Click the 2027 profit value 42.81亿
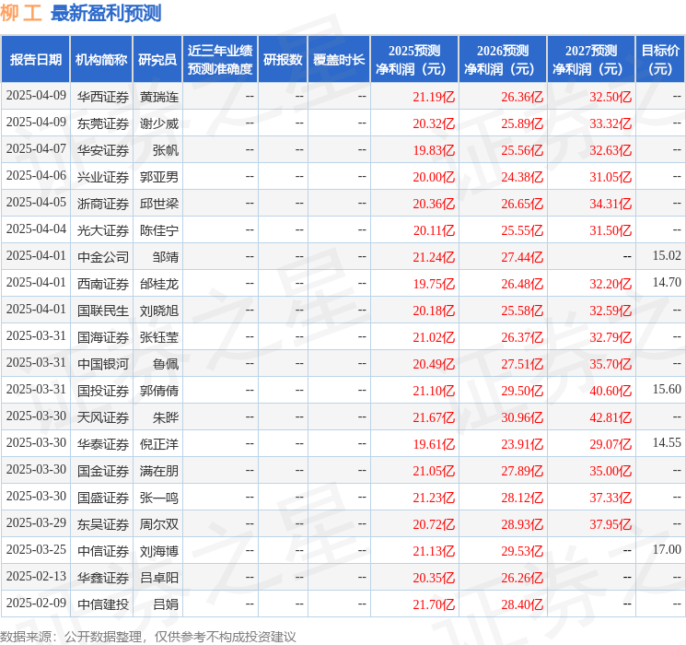The image size is (686, 645). click(610, 417)
